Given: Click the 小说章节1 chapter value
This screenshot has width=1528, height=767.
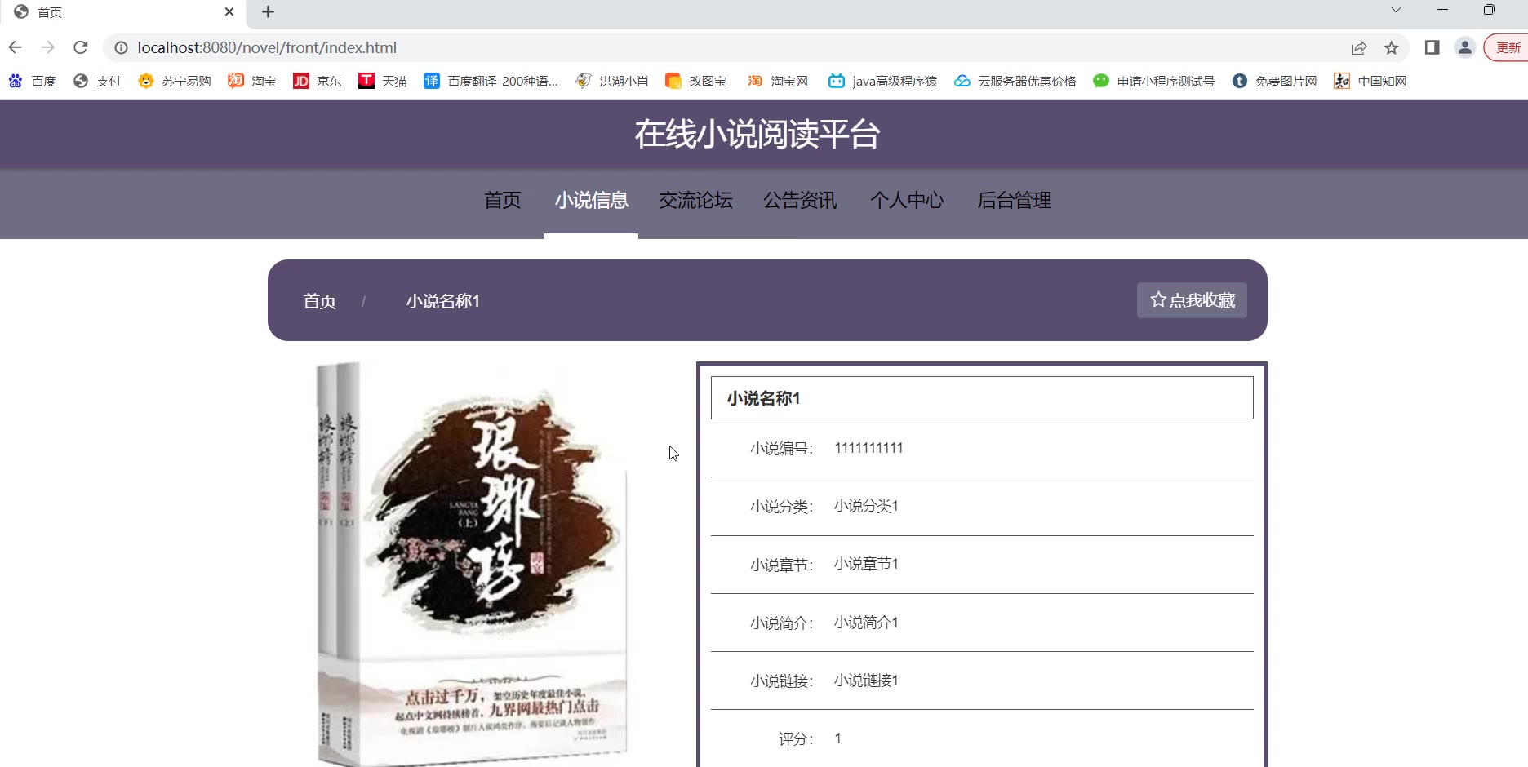Looking at the screenshot, I should click(x=866, y=564).
